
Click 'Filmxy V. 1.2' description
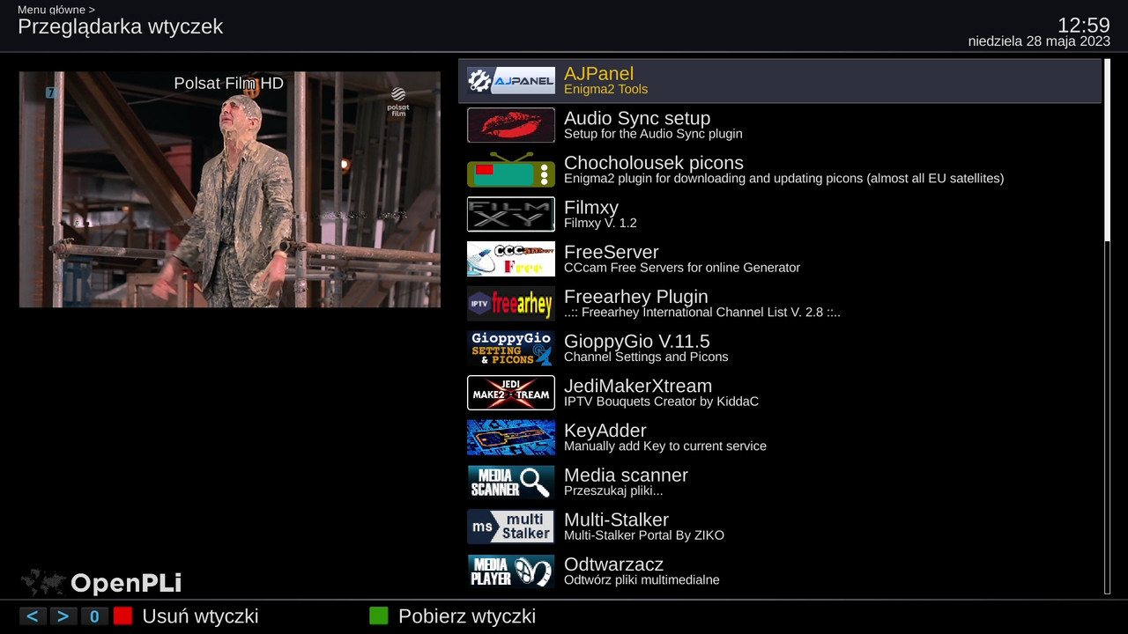600,224
